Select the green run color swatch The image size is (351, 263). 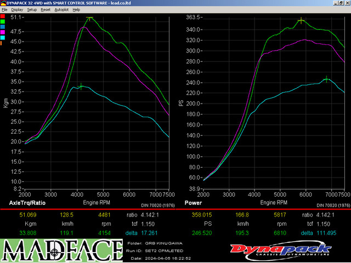[x=3, y=21]
